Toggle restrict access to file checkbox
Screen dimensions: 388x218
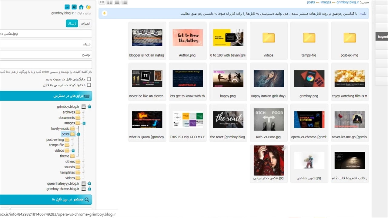pyautogui.click(x=89, y=85)
